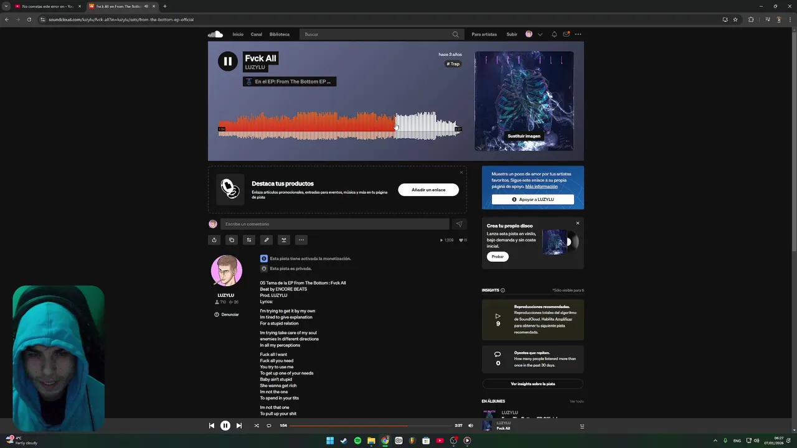The height and width of the screenshot is (448, 797).
Task: Share the track via share icon
Action: [x=214, y=240]
